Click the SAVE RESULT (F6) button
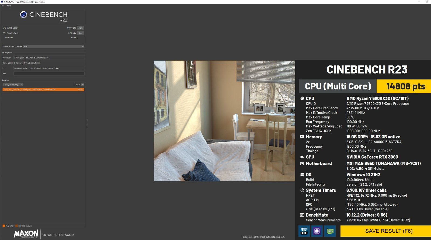This screenshot has width=431, height=240. coord(386,231)
